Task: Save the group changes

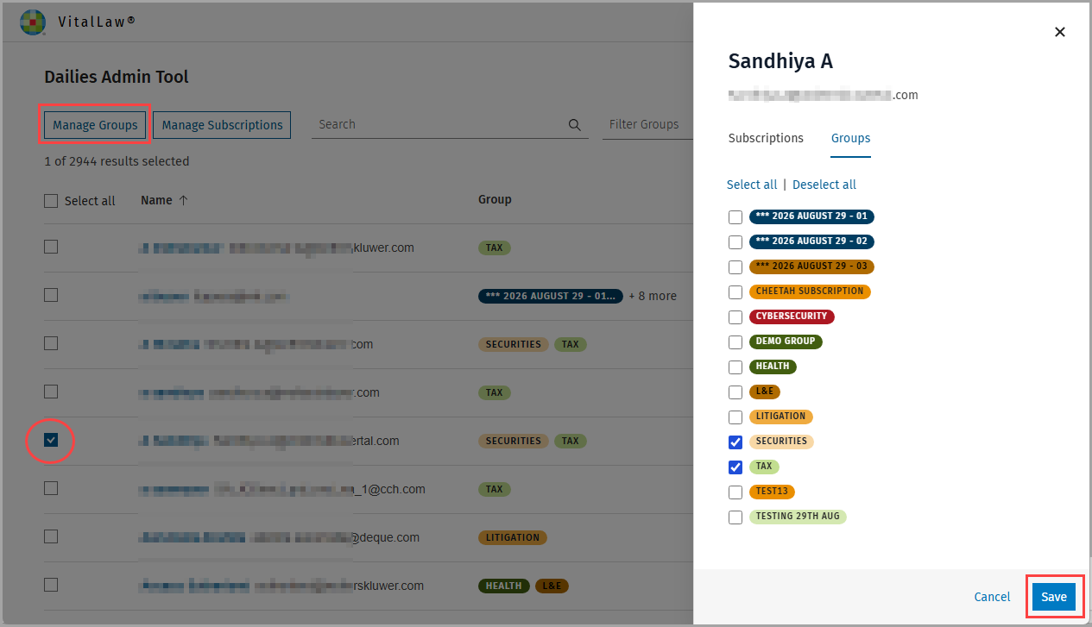Action: click(x=1054, y=597)
